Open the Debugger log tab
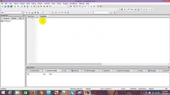 [153, 71]
